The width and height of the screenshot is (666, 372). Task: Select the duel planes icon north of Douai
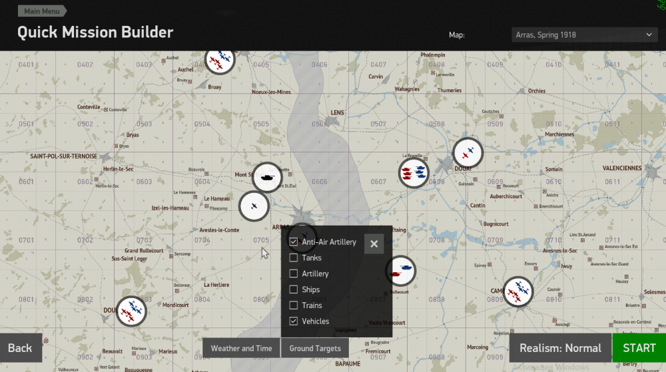[468, 152]
